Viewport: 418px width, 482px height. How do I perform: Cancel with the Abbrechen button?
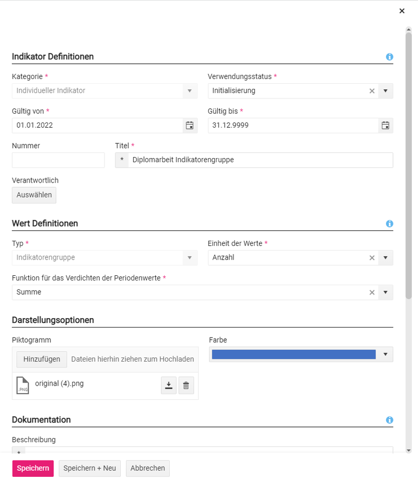pyautogui.click(x=148, y=468)
